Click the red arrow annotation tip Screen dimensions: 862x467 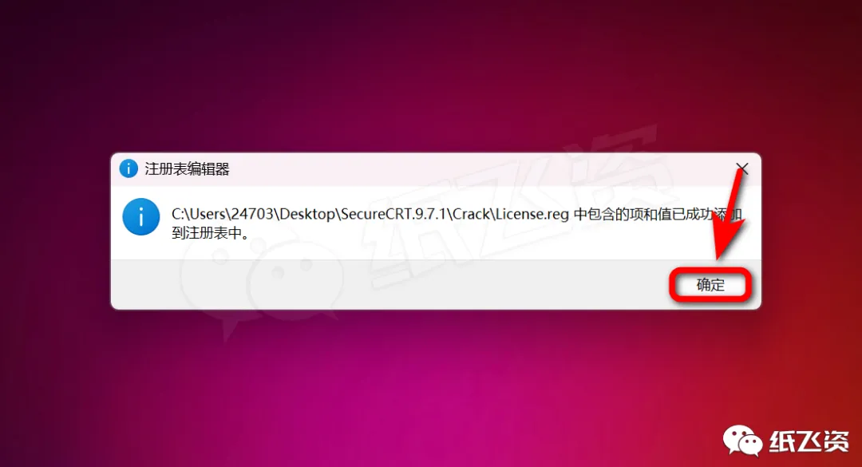pyautogui.click(x=720, y=256)
